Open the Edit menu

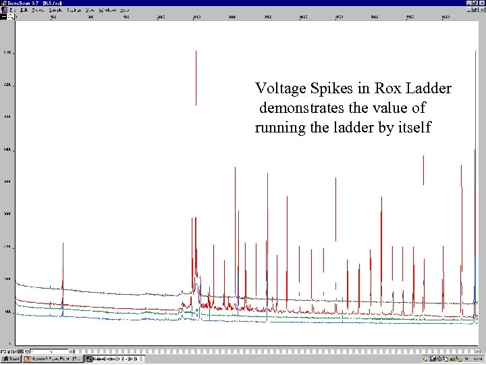point(24,10)
